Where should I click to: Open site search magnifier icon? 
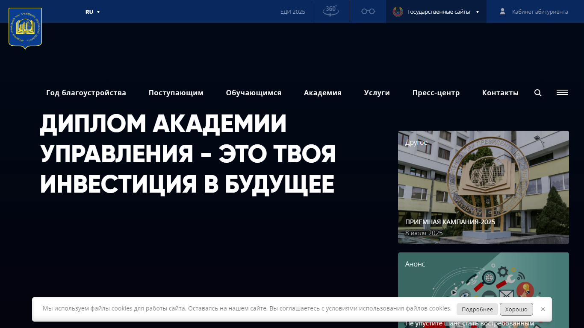538,93
